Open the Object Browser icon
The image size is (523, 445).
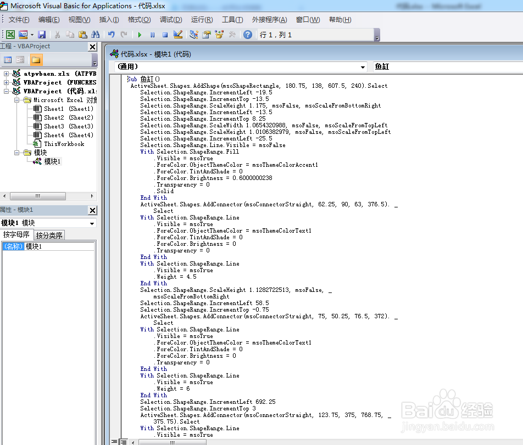pyautogui.click(x=219, y=35)
